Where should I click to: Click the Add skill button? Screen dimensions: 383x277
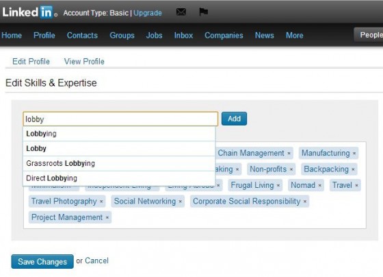pyautogui.click(x=234, y=119)
